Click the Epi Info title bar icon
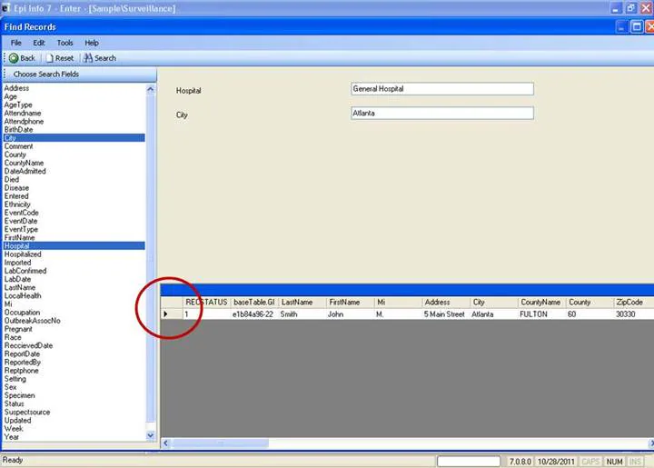 pyautogui.click(x=7, y=8)
